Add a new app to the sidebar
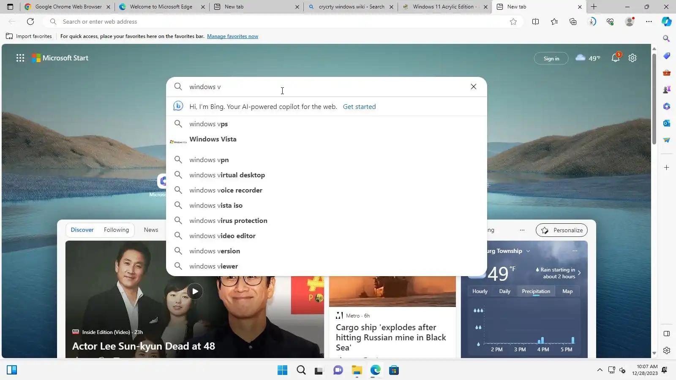 (667, 168)
